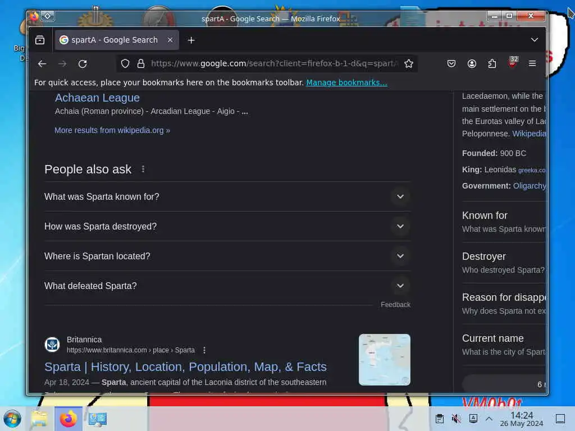Click the Feedback link under People also ask

point(395,305)
